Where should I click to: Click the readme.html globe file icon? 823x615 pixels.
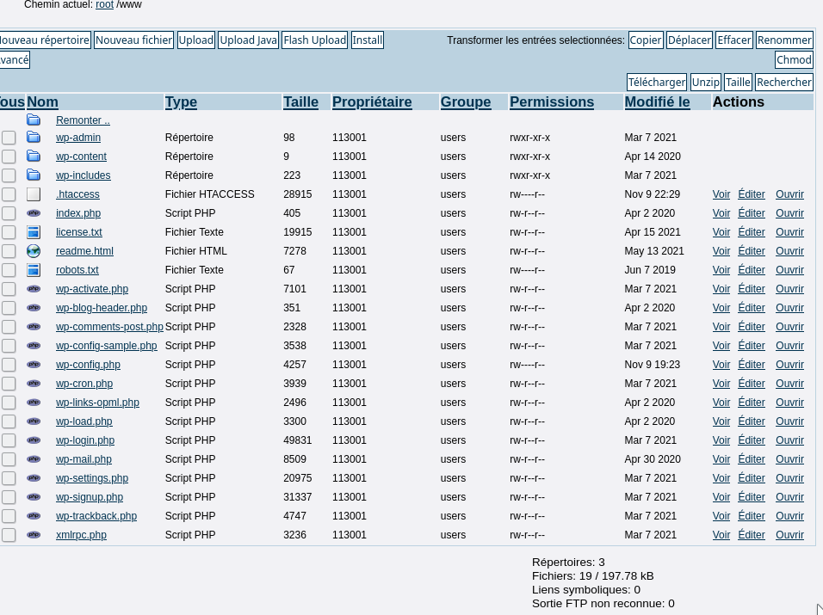pos(34,251)
